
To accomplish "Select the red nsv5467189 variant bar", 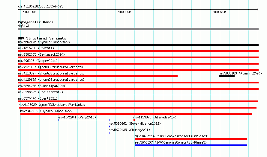I will 136,114.
